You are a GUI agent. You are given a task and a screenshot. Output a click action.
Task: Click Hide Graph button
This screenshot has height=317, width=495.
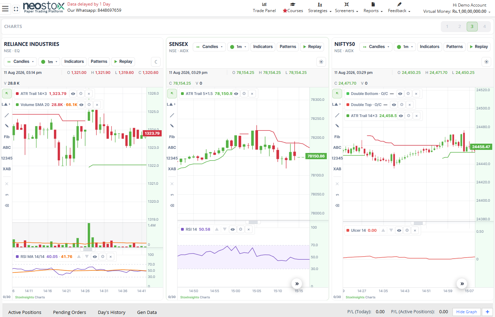click(466, 312)
